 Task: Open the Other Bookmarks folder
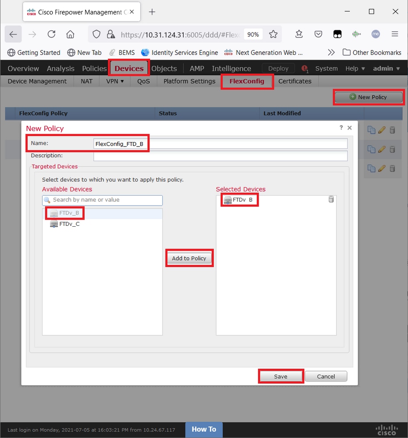click(x=372, y=53)
